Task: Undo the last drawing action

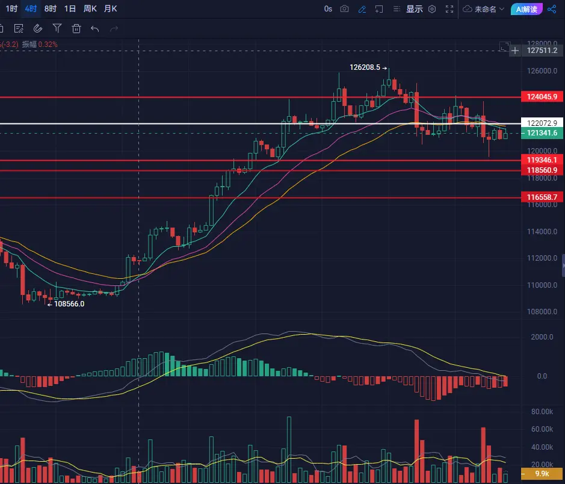Action: [x=94, y=28]
